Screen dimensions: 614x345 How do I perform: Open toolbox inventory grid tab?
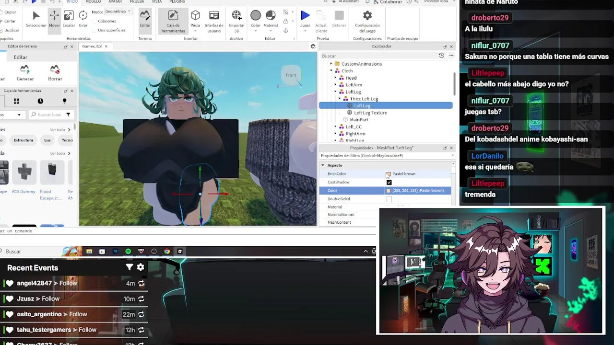[16, 101]
